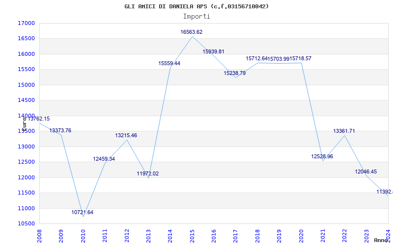This screenshot has width=393, height=245.
Task: Click the x-axis year 2017
Action: tap(236, 236)
